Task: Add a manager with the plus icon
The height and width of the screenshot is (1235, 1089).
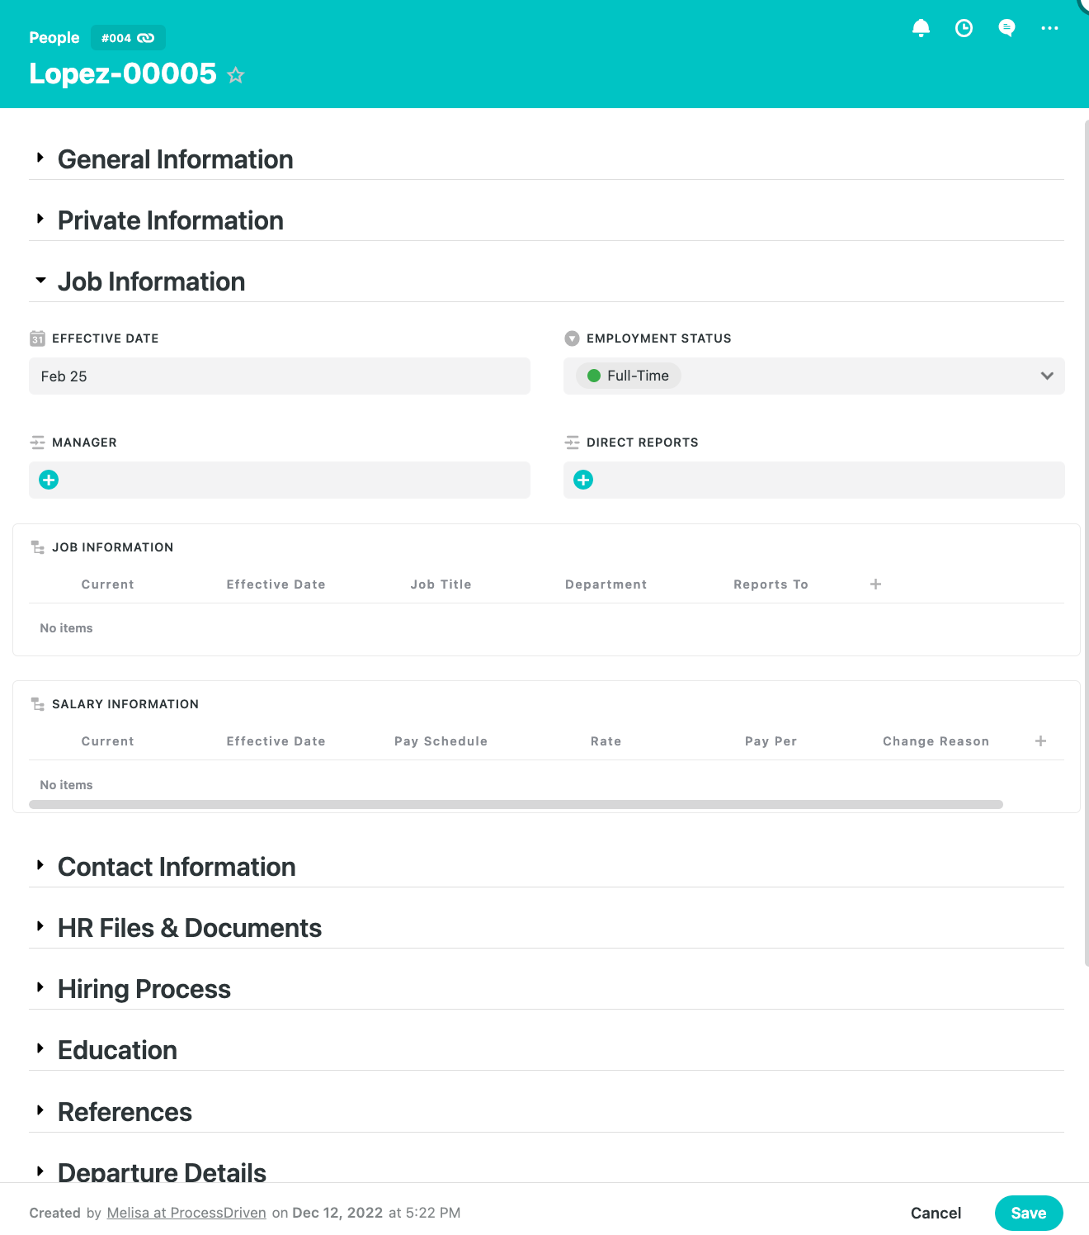Action: [x=49, y=480]
